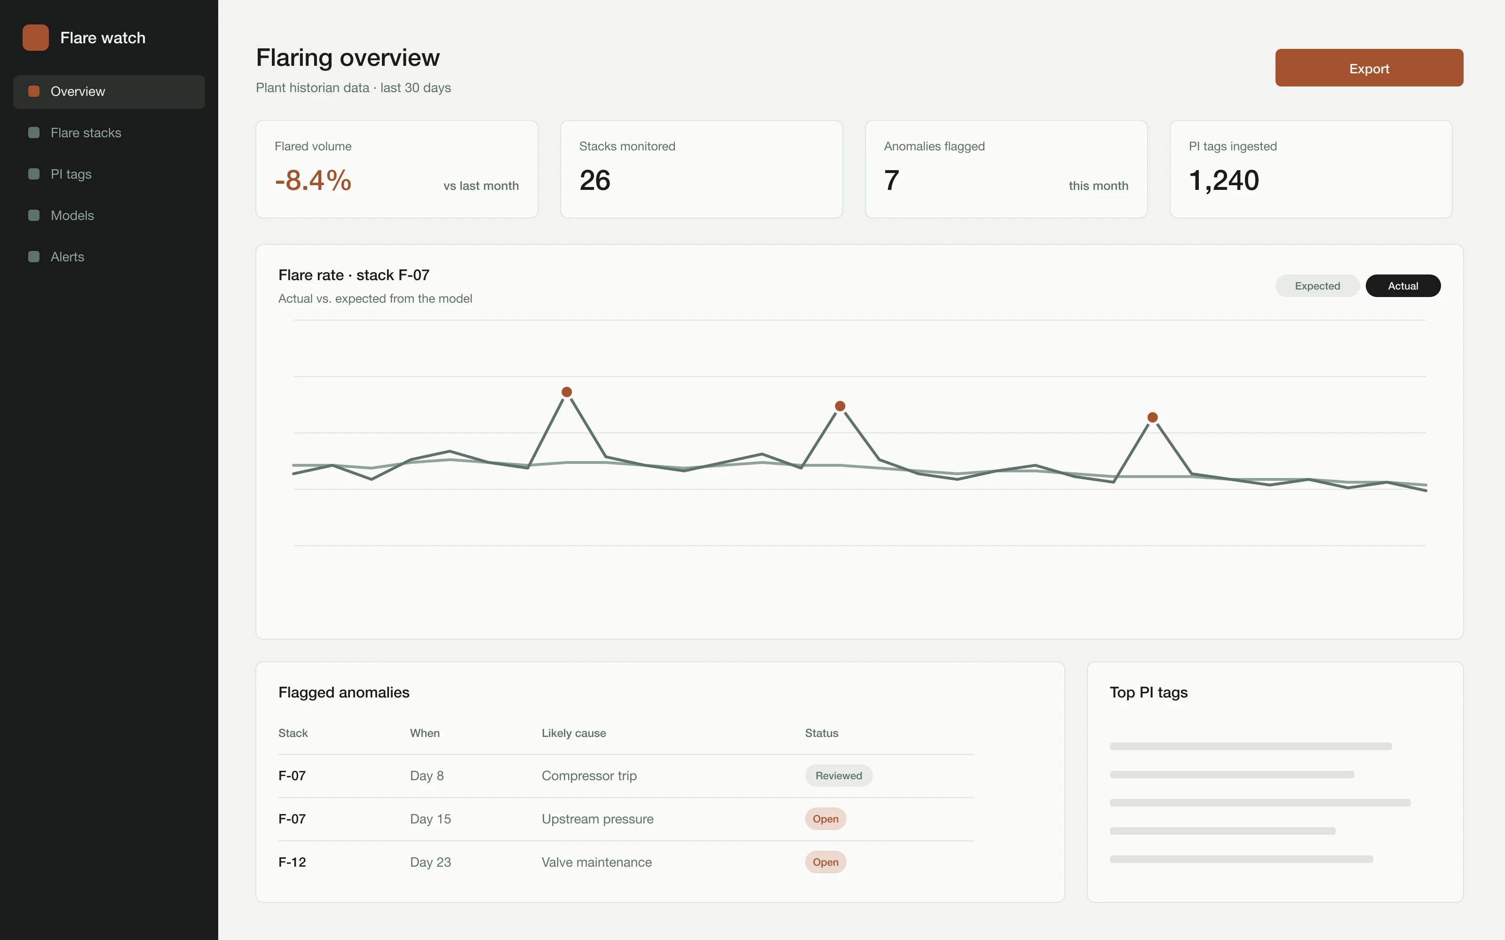This screenshot has width=1505, height=940.
Task: Click the 1,240 PI tags value
Action: click(x=1224, y=181)
